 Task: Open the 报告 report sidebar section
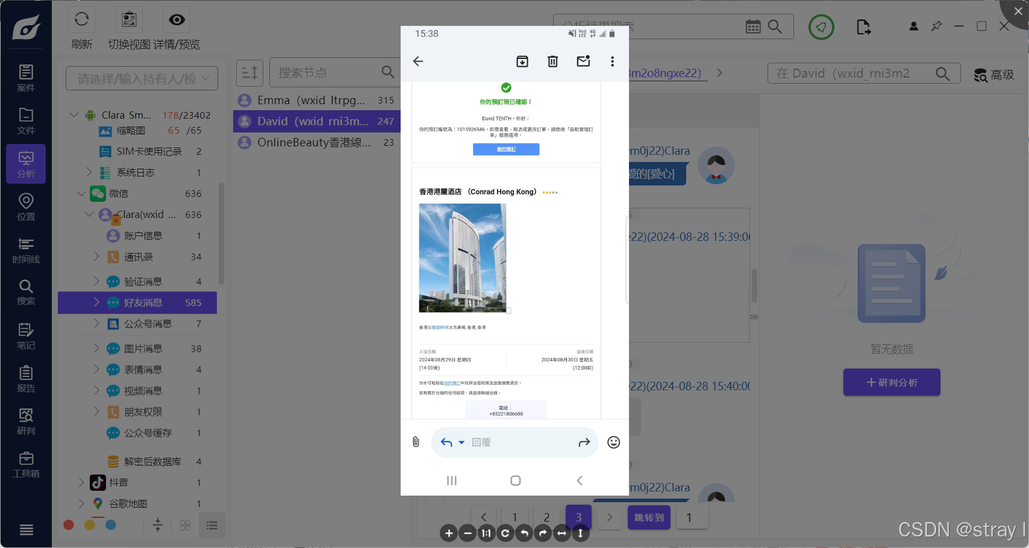tap(26, 379)
